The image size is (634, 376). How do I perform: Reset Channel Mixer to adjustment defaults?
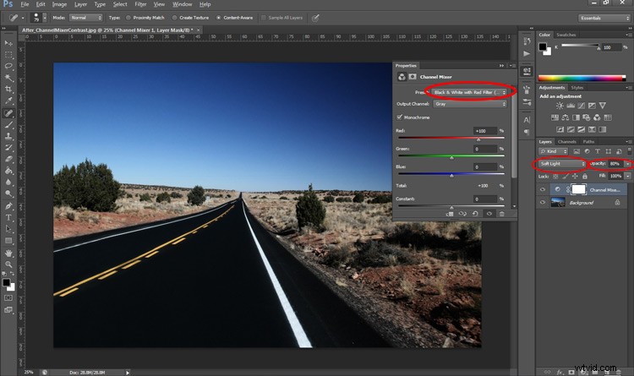475,214
